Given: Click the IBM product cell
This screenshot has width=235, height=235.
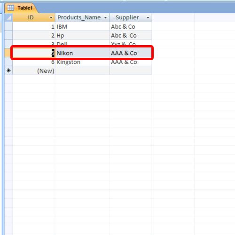Looking at the screenshot, I should [x=82, y=26].
